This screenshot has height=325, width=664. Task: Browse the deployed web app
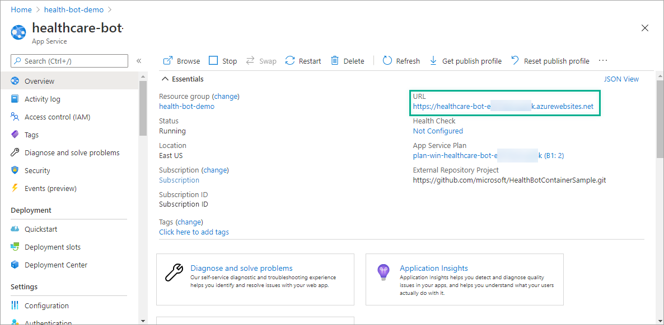point(181,60)
